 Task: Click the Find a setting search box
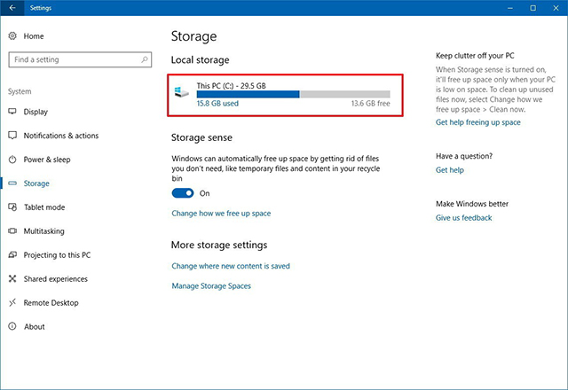click(x=80, y=59)
